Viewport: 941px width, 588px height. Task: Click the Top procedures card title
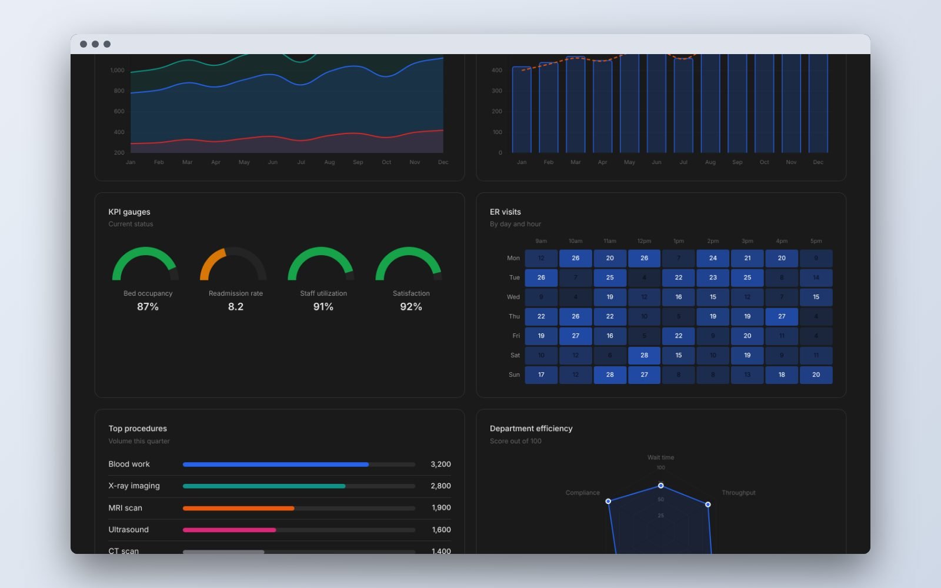(138, 428)
